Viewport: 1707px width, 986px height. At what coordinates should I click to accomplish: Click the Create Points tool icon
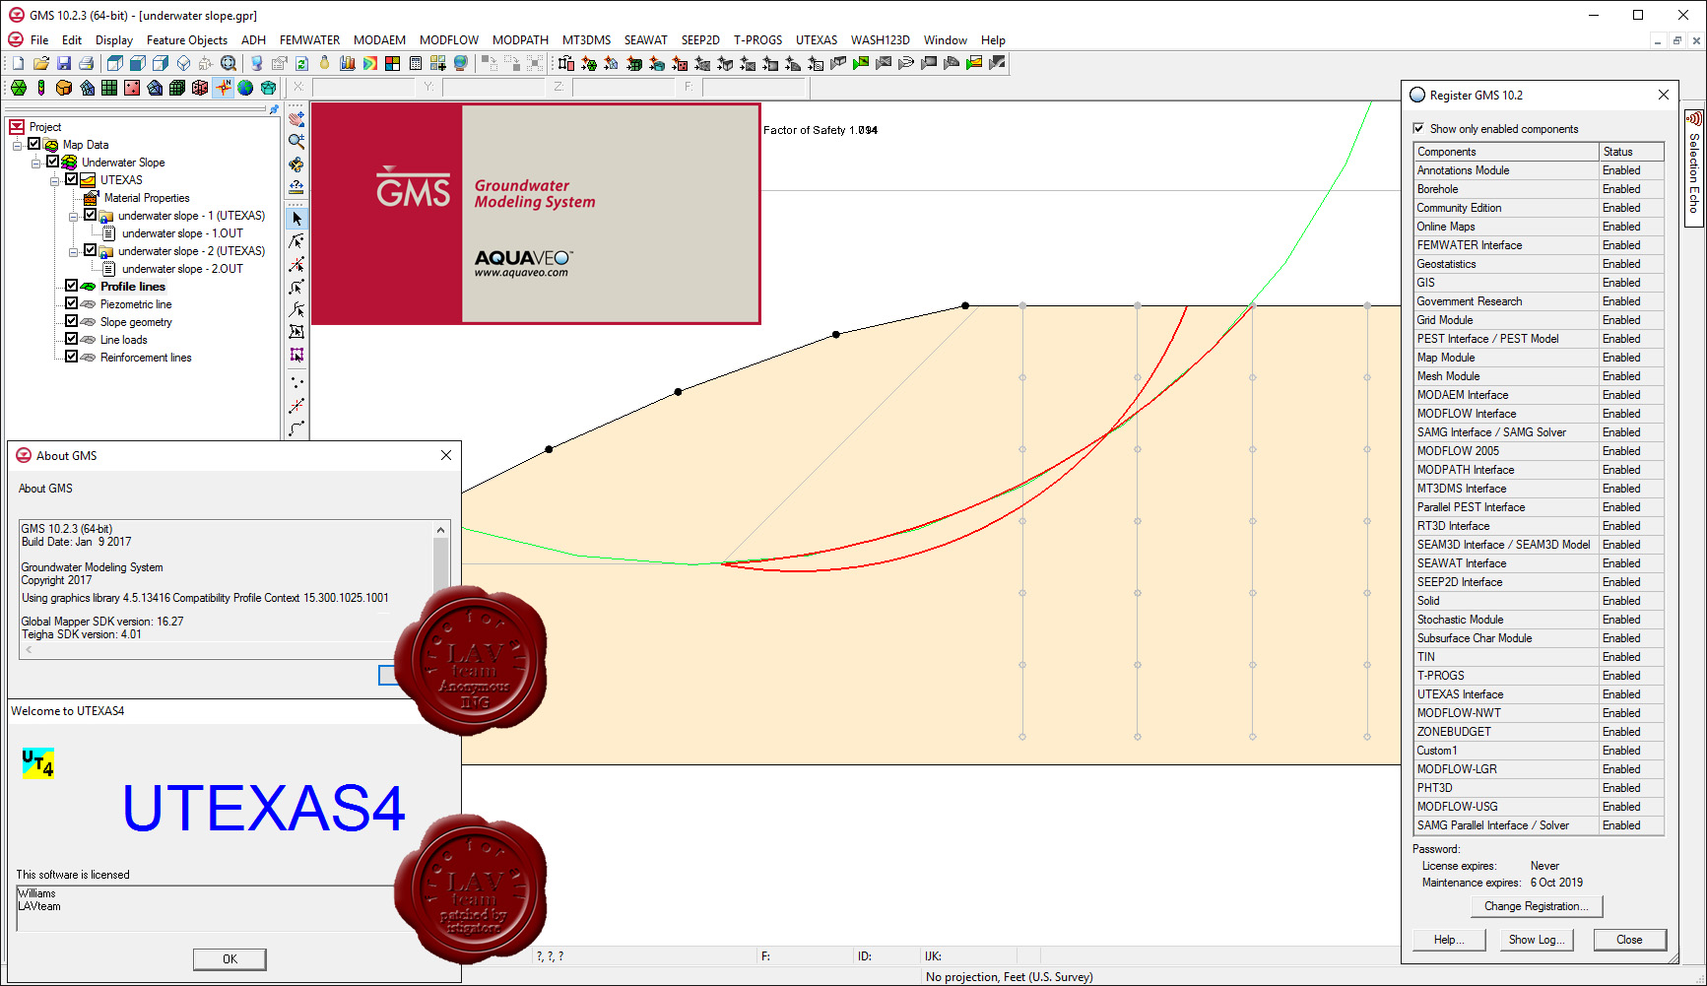[x=296, y=382]
